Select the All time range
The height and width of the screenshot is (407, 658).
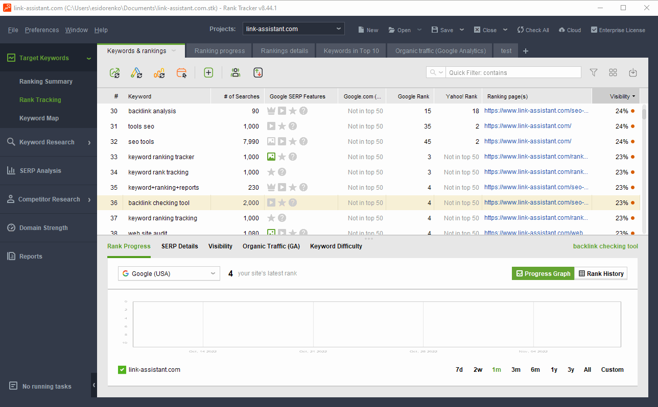tap(587, 370)
